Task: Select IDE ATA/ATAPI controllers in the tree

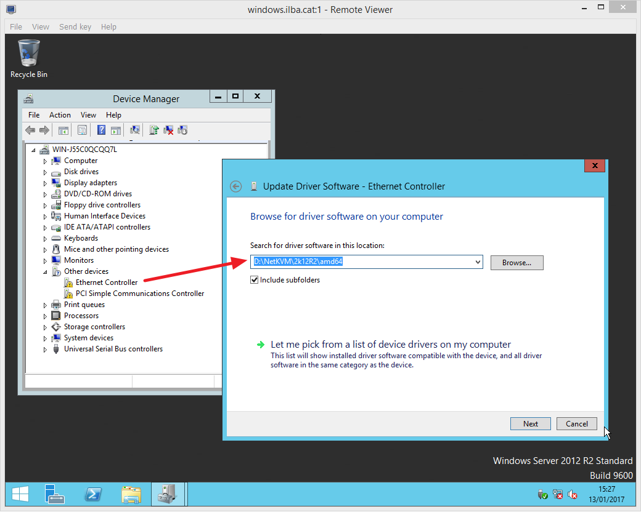Action: coord(107,227)
